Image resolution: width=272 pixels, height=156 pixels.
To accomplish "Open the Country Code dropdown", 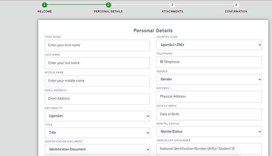I will (209, 45).
